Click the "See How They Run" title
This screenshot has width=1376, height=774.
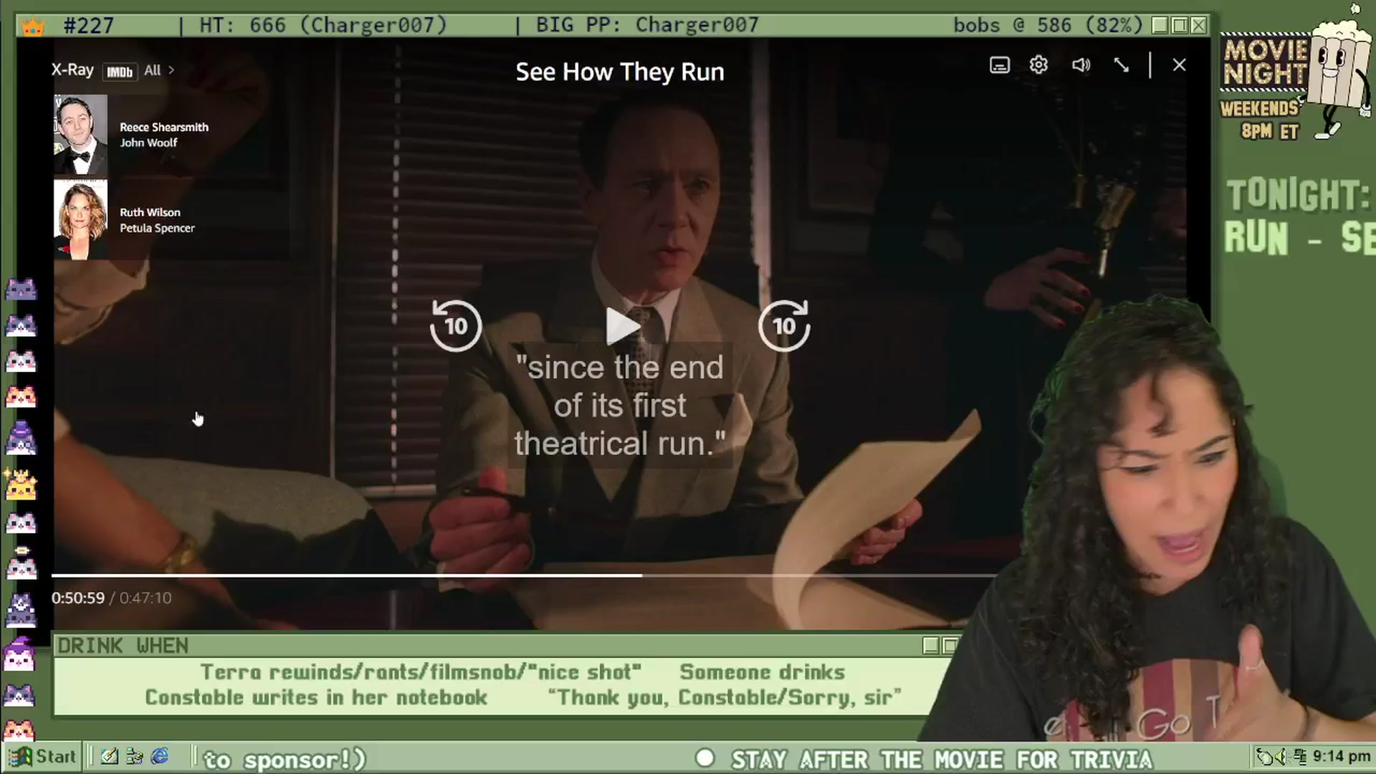click(620, 72)
